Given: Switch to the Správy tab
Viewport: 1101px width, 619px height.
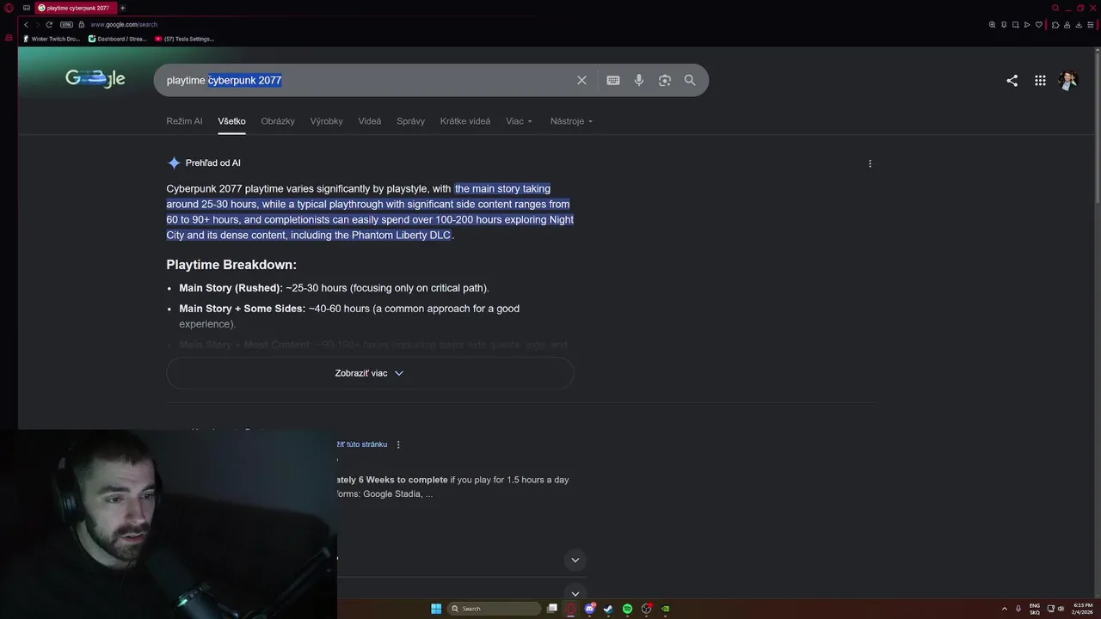Looking at the screenshot, I should tap(410, 121).
